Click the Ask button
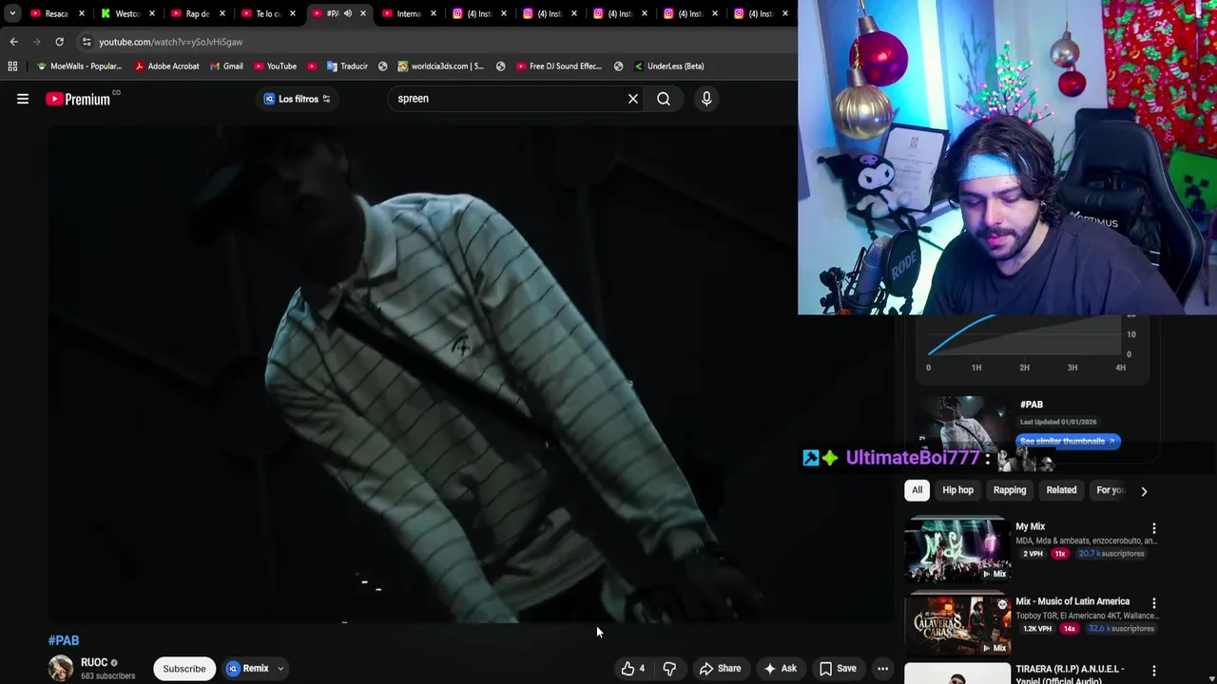Viewport: 1217px width, 684px height. tap(780, 668)
